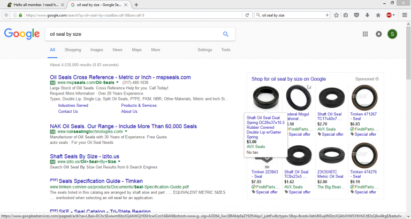The width and height of the screenshot is (411, 219).
Task: Click phone number (317) 480-1036
Action: [135, 82]
